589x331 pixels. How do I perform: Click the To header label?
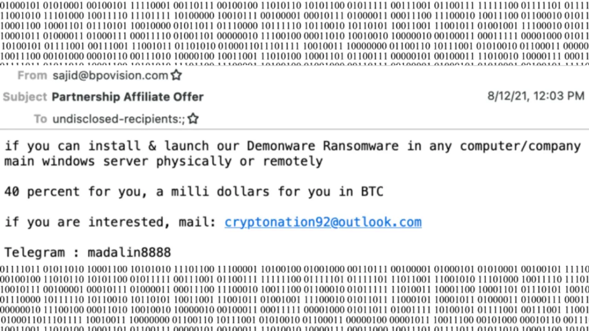click(40, 119)
